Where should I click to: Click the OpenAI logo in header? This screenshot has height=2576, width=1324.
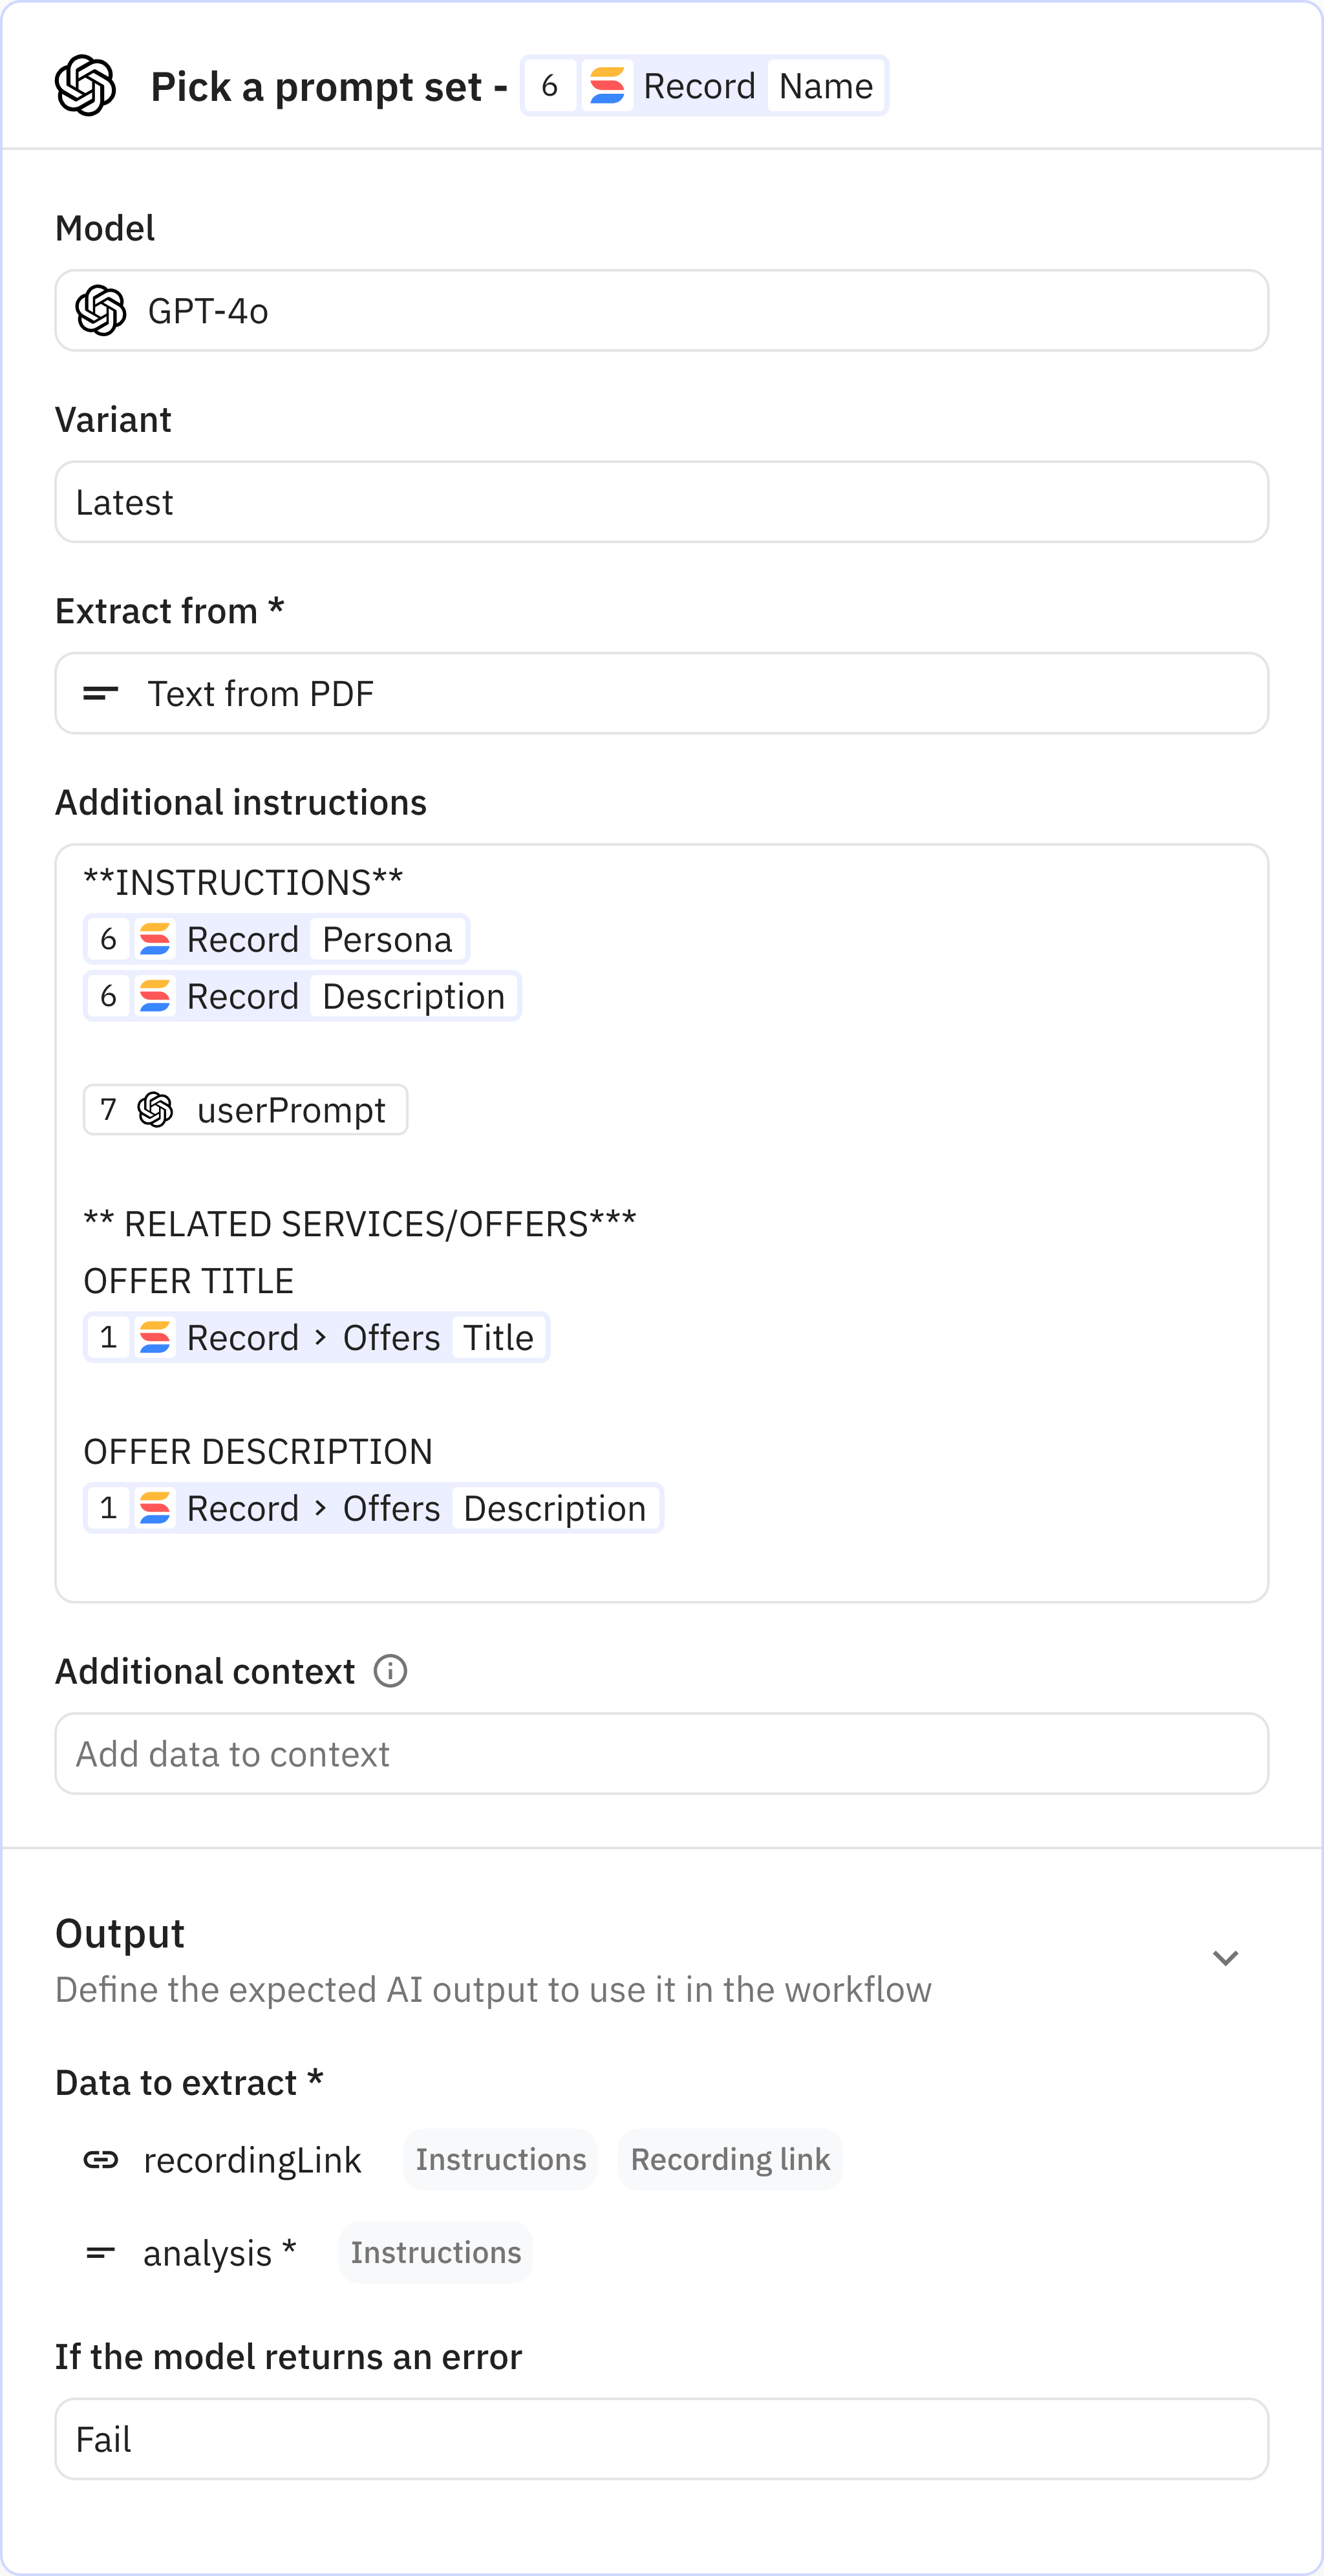point(85,86)
